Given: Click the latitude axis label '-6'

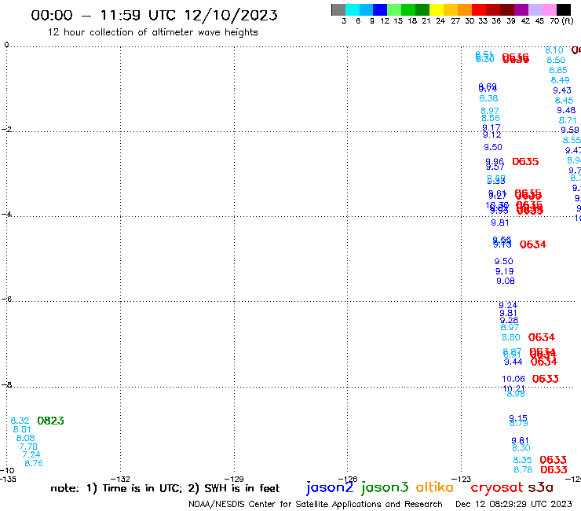Looking at the screenshot, I should [6, 299].
